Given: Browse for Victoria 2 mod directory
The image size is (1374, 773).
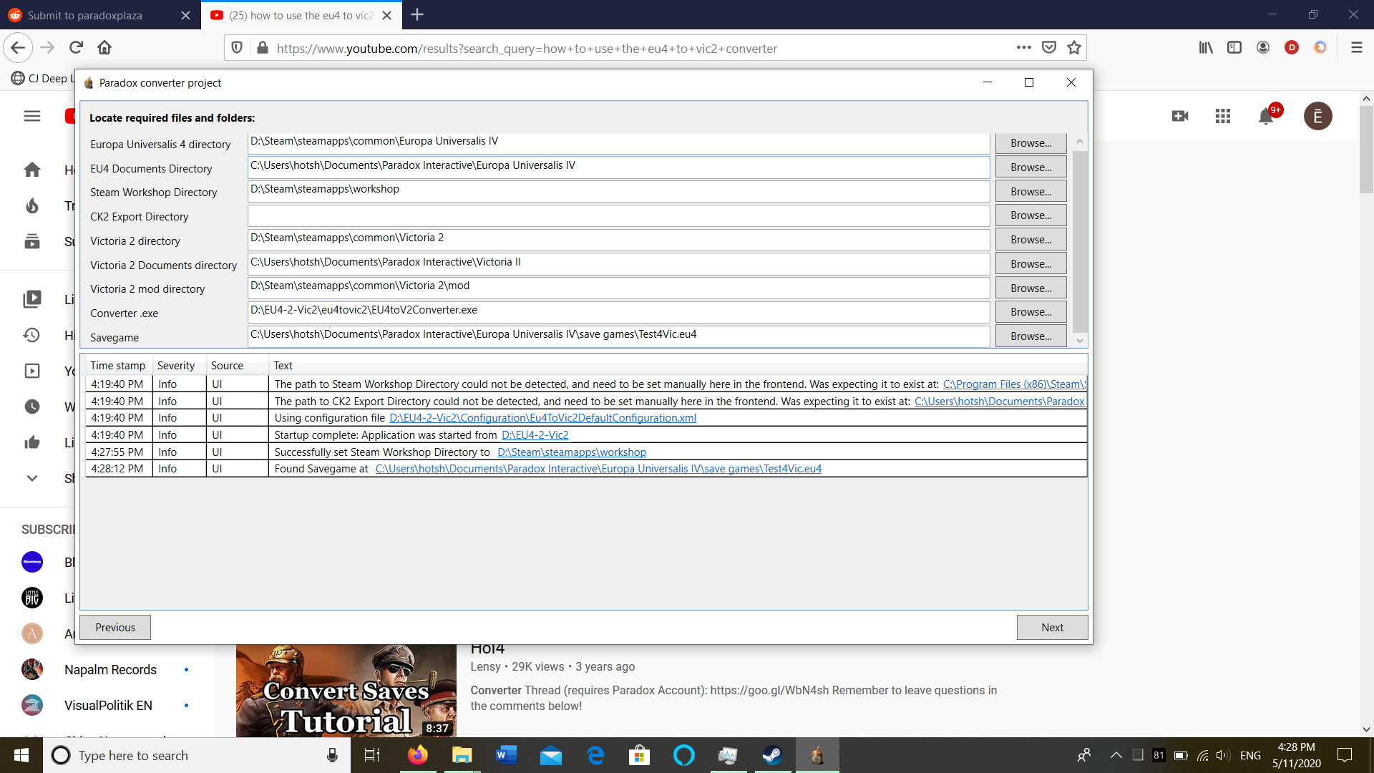Looking at the screenshot, I should (x=1030, y=288).
